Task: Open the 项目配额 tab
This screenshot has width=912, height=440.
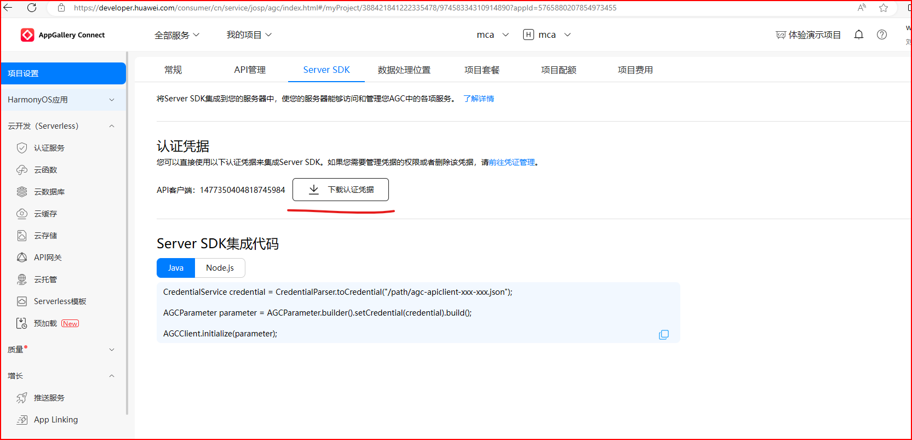Action: click(559, 70)
